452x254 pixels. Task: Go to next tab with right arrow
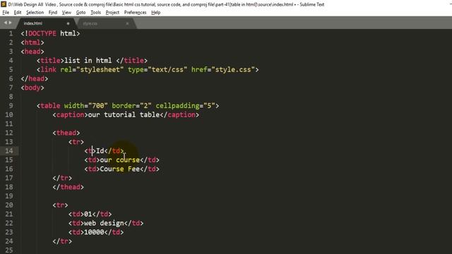pos(10,23)
